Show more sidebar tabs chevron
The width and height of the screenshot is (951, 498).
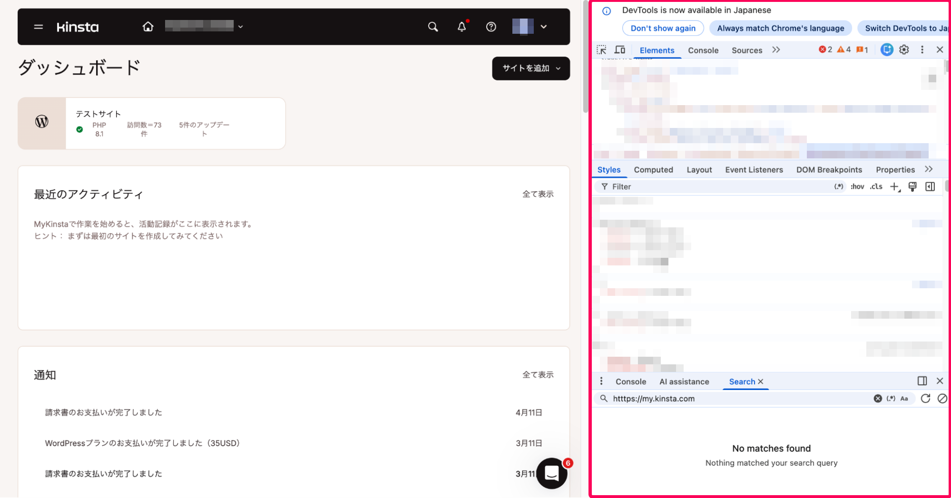(x=929, y=169)
